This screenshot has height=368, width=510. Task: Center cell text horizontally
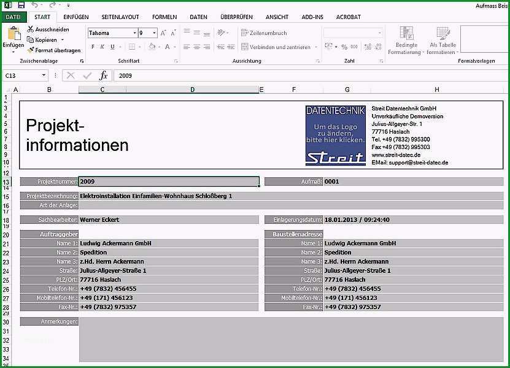pyautogui.click(x=197, y=47)
